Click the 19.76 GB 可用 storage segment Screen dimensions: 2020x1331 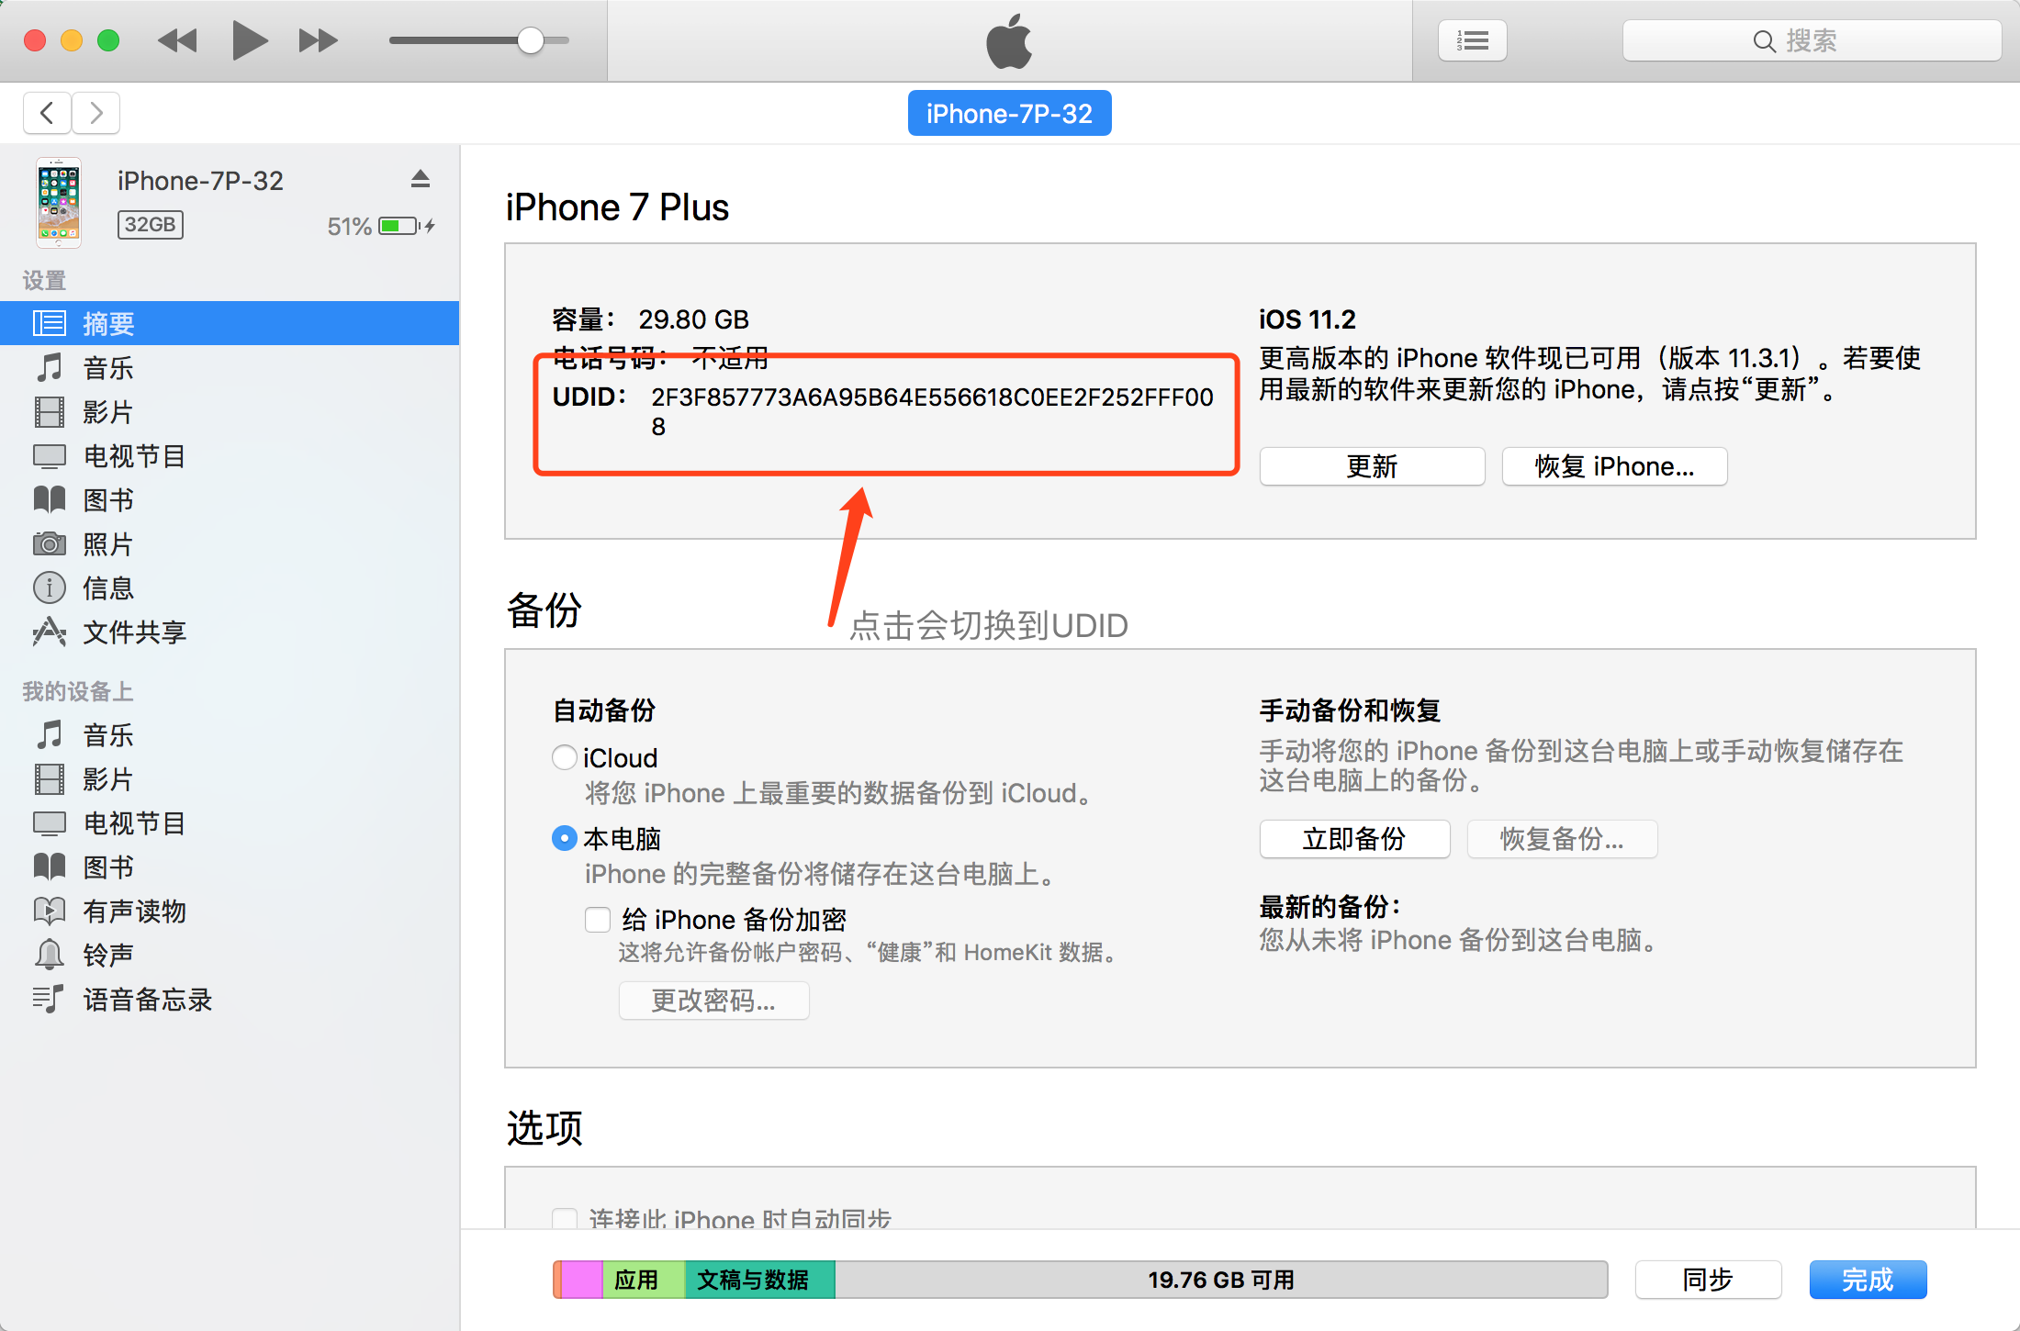tap(1221, 1280)
